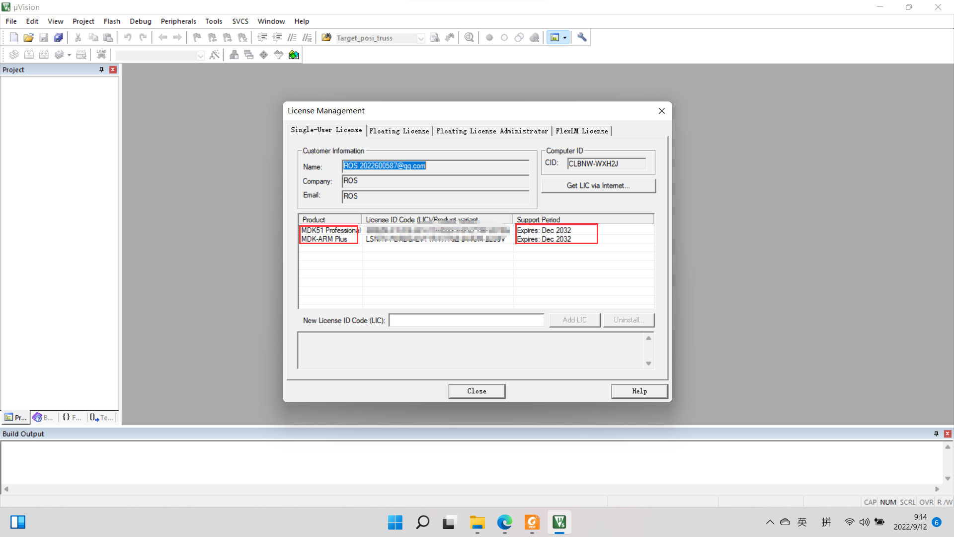Expand the select target combo box
The height and width of the screenshot is (537, 954).
click(200, 56)
